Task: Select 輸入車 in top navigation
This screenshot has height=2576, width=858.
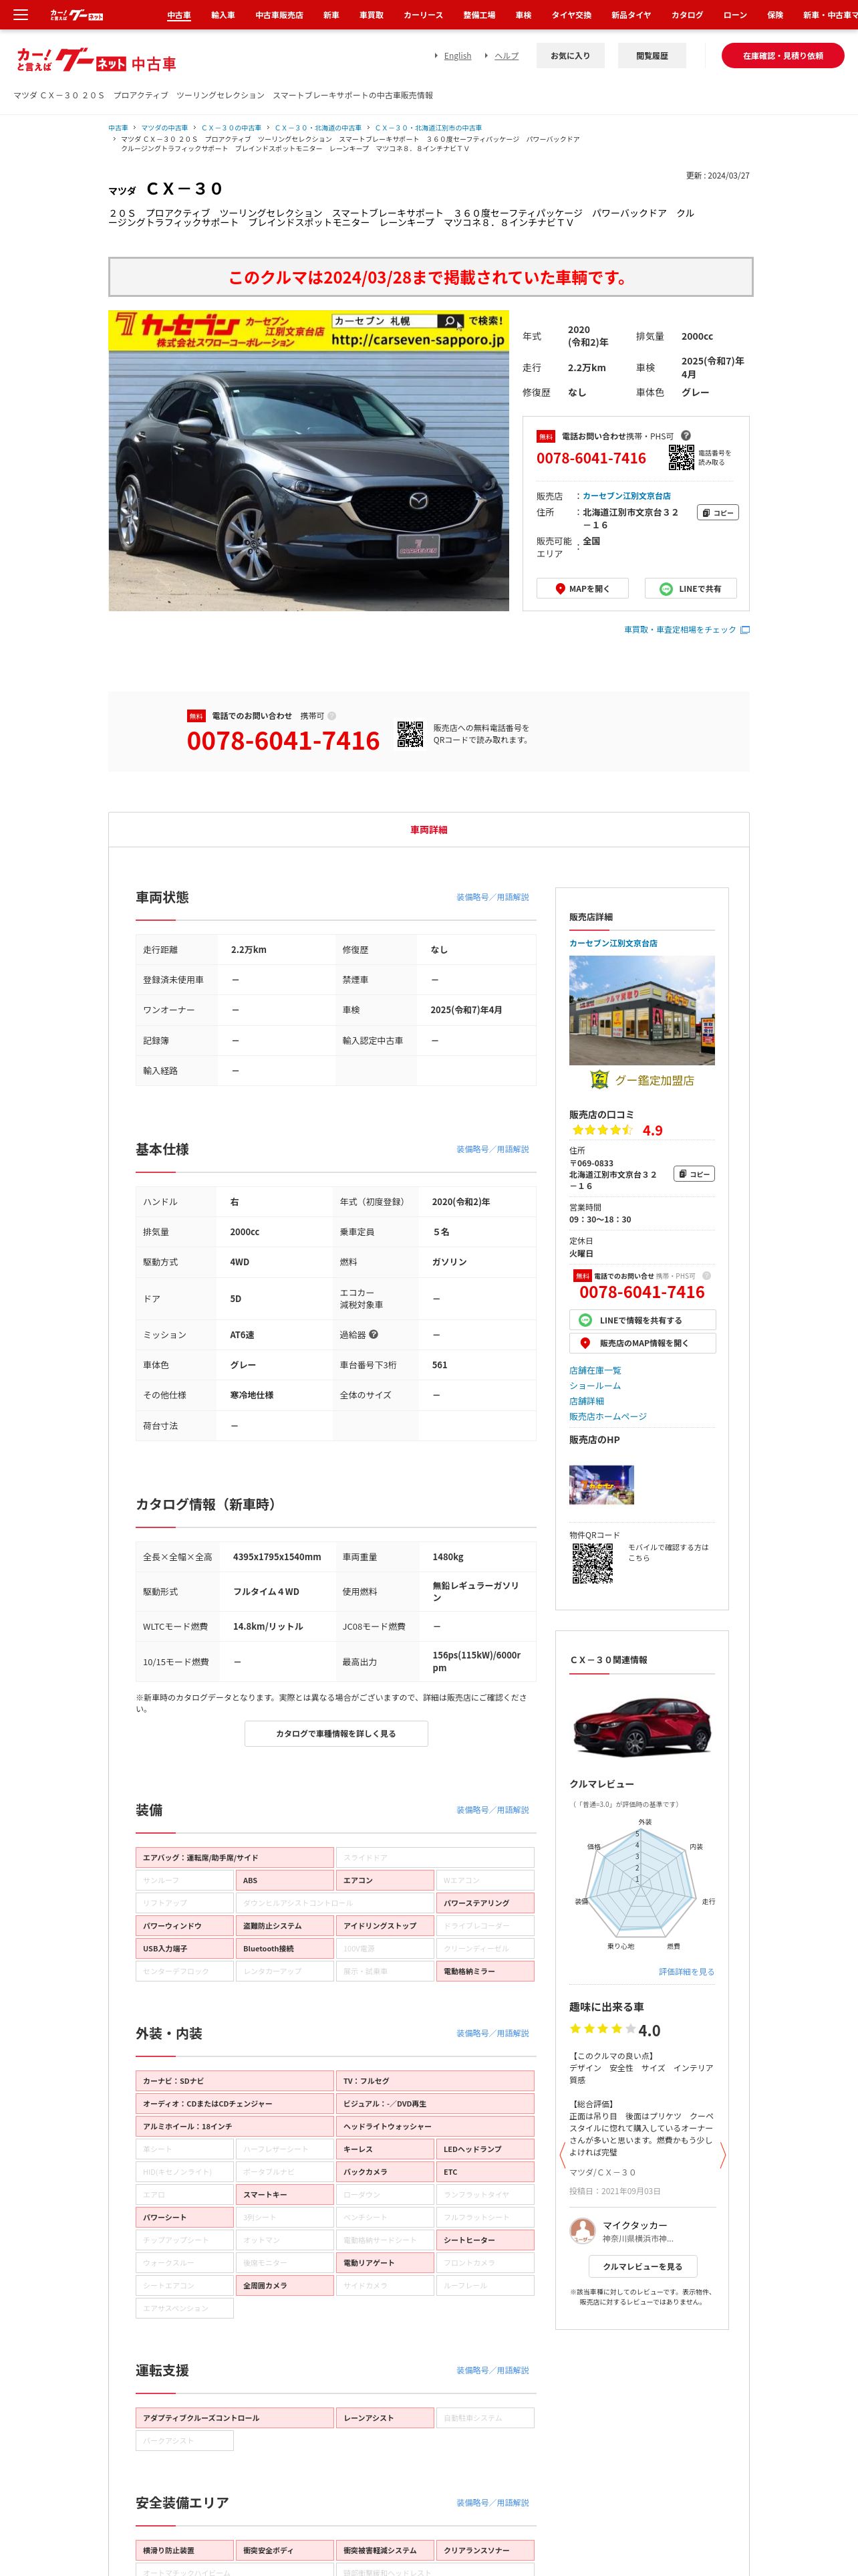Action: click(x=223, y=15)
